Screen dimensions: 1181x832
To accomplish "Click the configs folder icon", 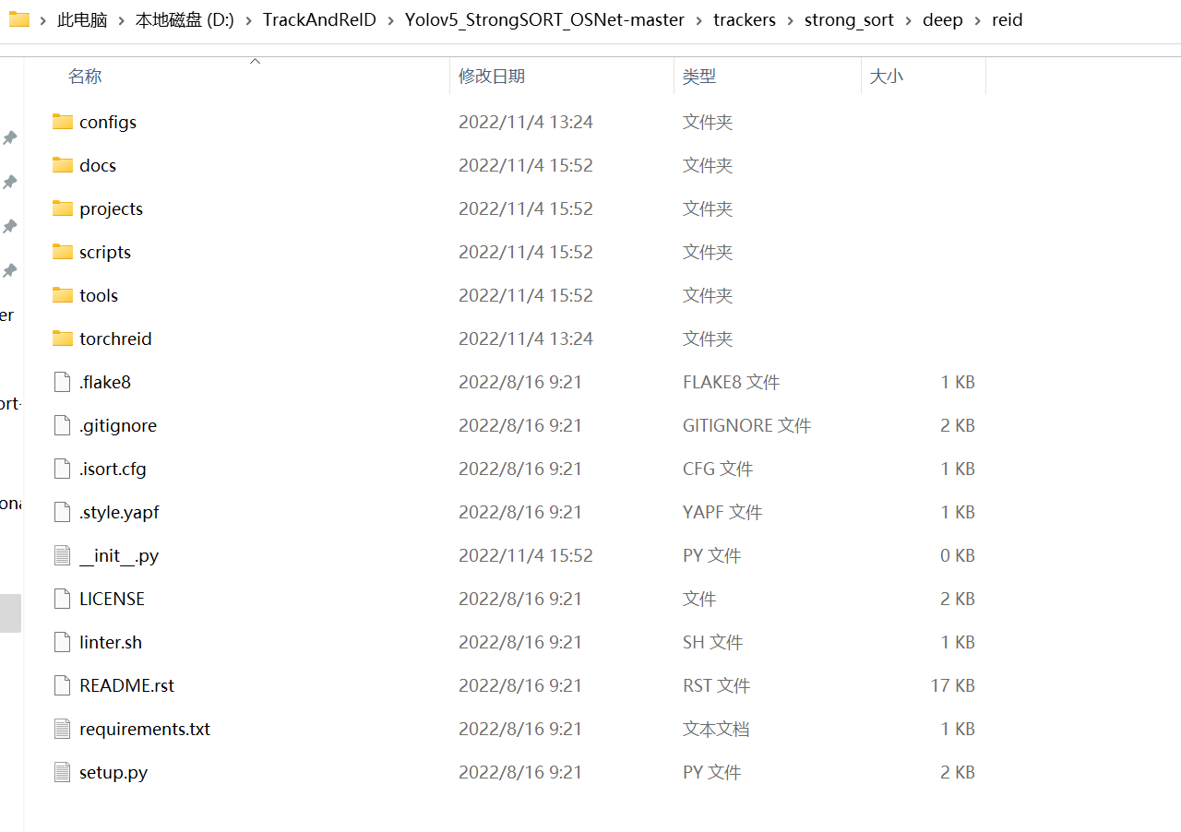I will tap(63, 122).
